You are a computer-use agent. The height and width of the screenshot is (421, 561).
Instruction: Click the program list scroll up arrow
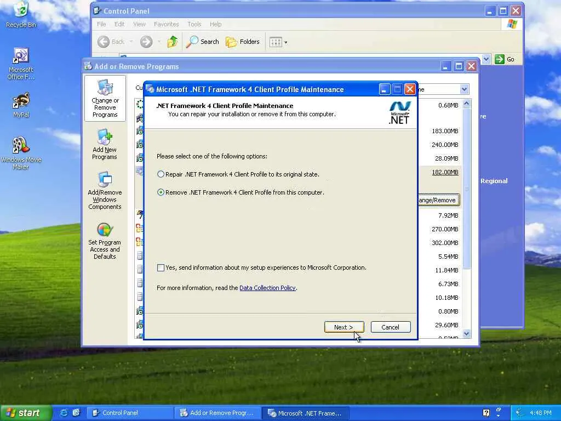[466, 104]
